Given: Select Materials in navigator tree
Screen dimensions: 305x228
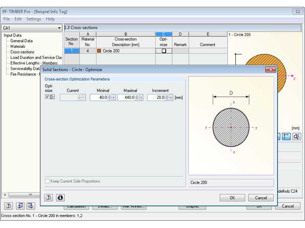Looking at the screenshot, I should pos(18,46).
